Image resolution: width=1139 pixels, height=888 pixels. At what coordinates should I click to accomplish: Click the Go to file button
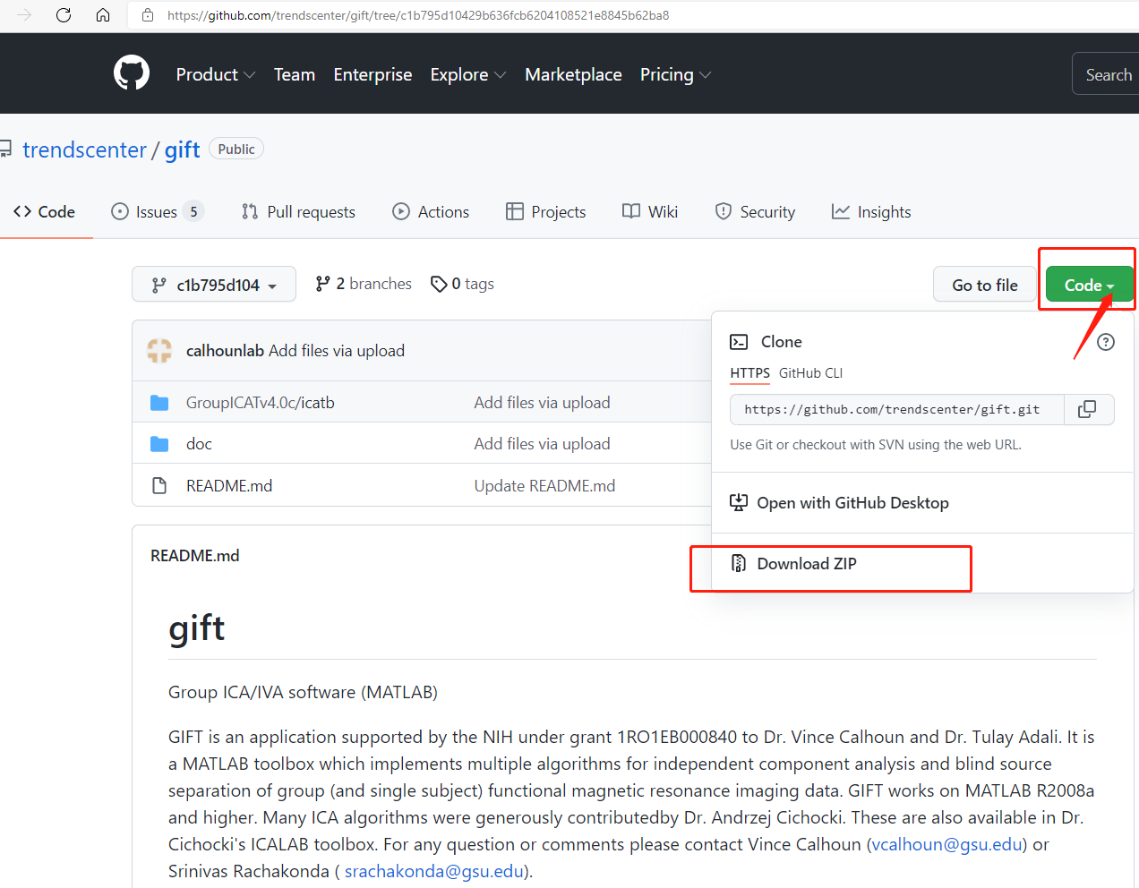point(985,285)
